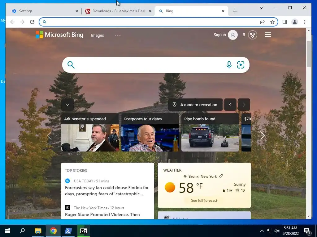The image size is (317, 237).
Task: Open the network icon in system tray
Action: click(270, 231)
